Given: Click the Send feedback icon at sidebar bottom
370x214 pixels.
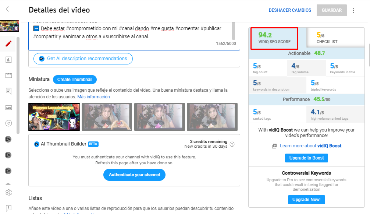Looking at the screenshot, I should click(8, 208).
